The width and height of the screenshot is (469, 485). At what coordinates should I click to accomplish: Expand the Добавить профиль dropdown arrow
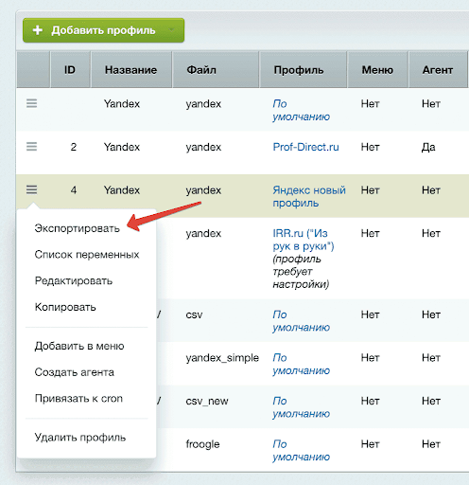coord(171,29)
